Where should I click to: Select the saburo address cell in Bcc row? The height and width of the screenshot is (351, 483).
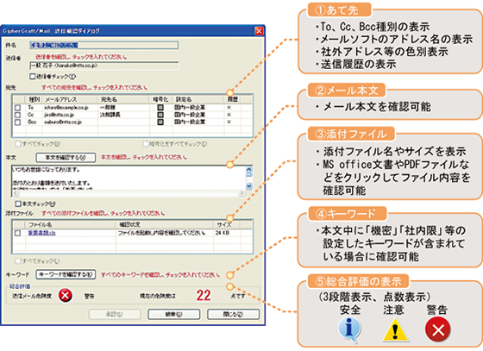[63, 122]
